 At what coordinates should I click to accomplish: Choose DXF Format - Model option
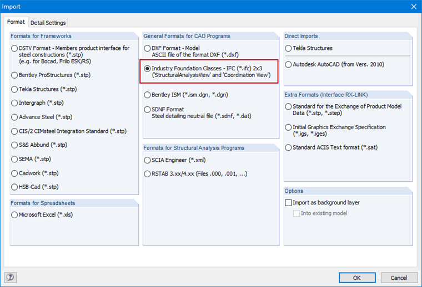148,49
